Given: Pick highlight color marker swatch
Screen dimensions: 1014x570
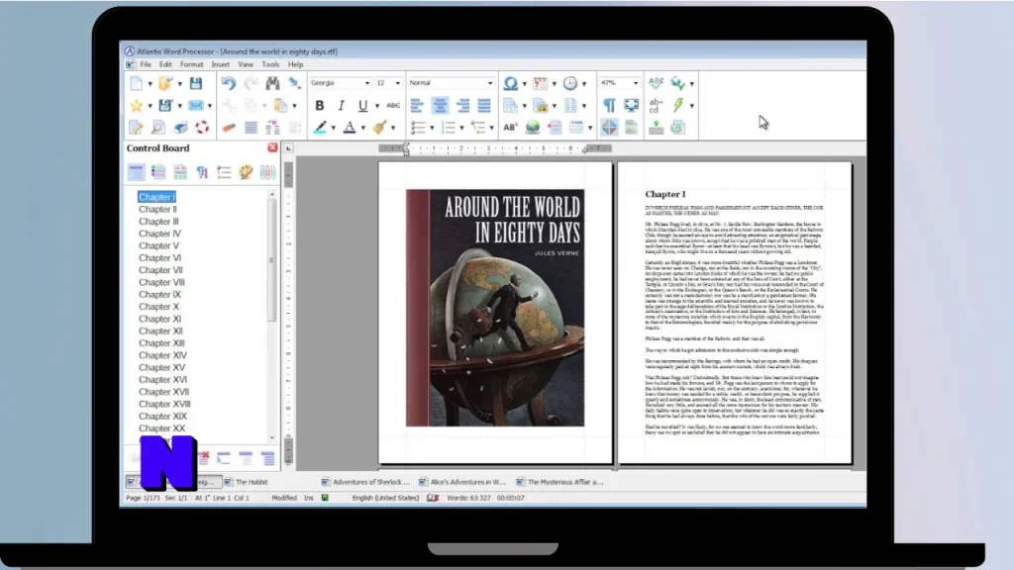Looking at the screenshot, I should (x=320, y=128).
